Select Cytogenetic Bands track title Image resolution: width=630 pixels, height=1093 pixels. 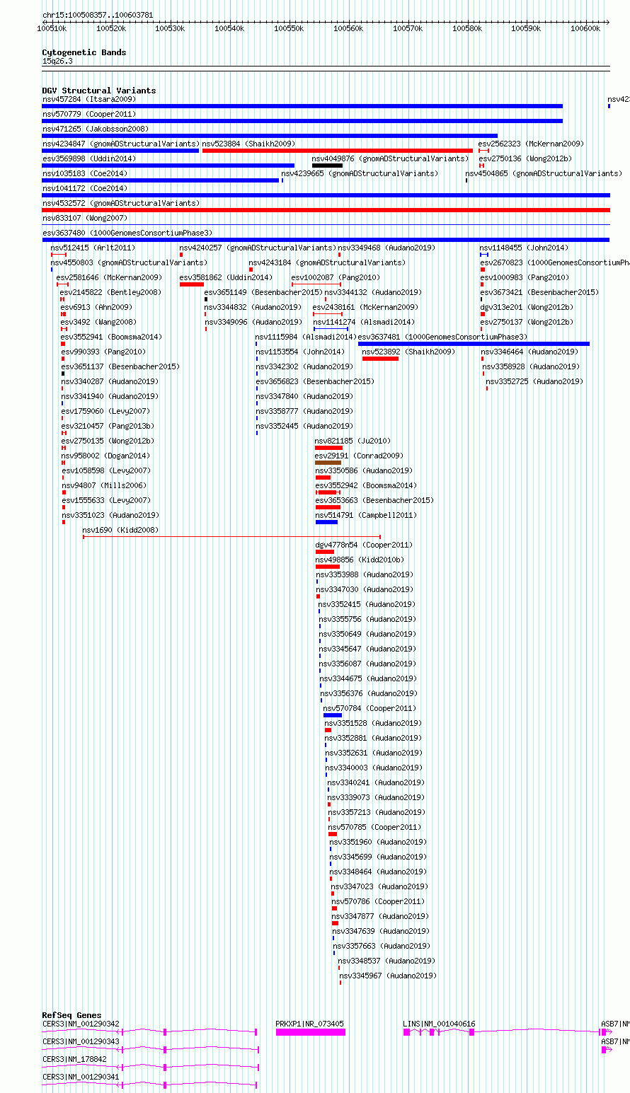84,52
